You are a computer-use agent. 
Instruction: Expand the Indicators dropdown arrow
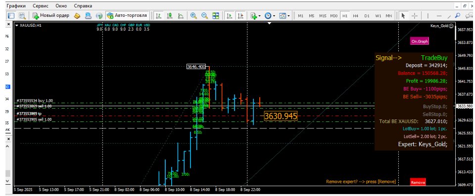tap(259, 16)
